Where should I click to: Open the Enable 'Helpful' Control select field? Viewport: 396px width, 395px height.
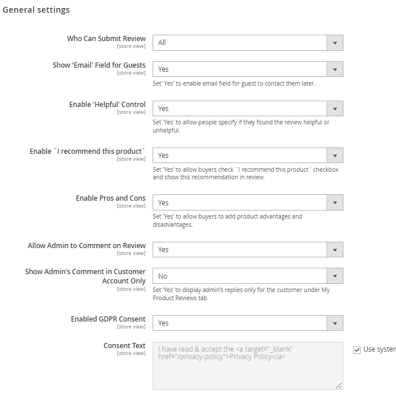click(248, 109)
